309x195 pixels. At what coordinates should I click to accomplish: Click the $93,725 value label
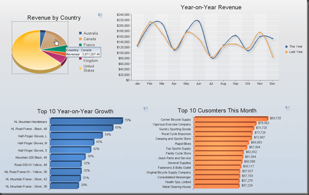coord(275,118)
